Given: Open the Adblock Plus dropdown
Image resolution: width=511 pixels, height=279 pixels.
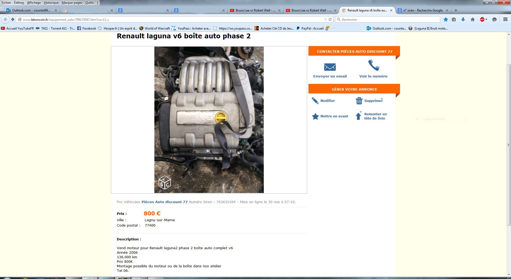Looking at the screenshot, I should pos(484,19).
